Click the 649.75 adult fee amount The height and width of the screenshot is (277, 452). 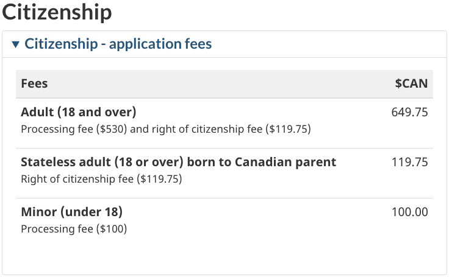click(410, 112)
